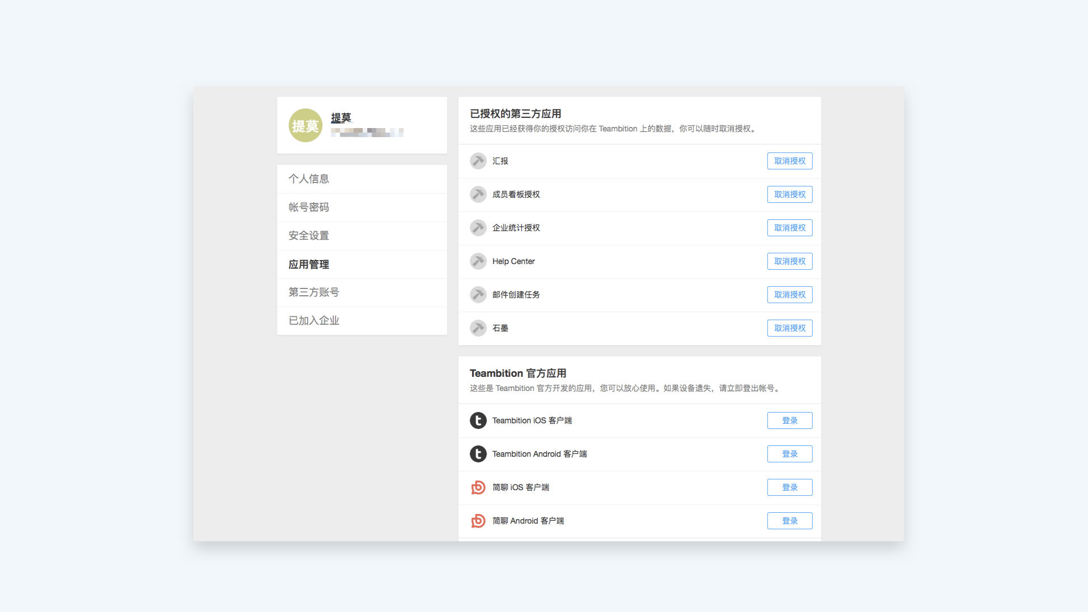Click 取消授权 for 成员看板授权
Image resolution: width=1088 pixels, height=612 pixels.
790,194
